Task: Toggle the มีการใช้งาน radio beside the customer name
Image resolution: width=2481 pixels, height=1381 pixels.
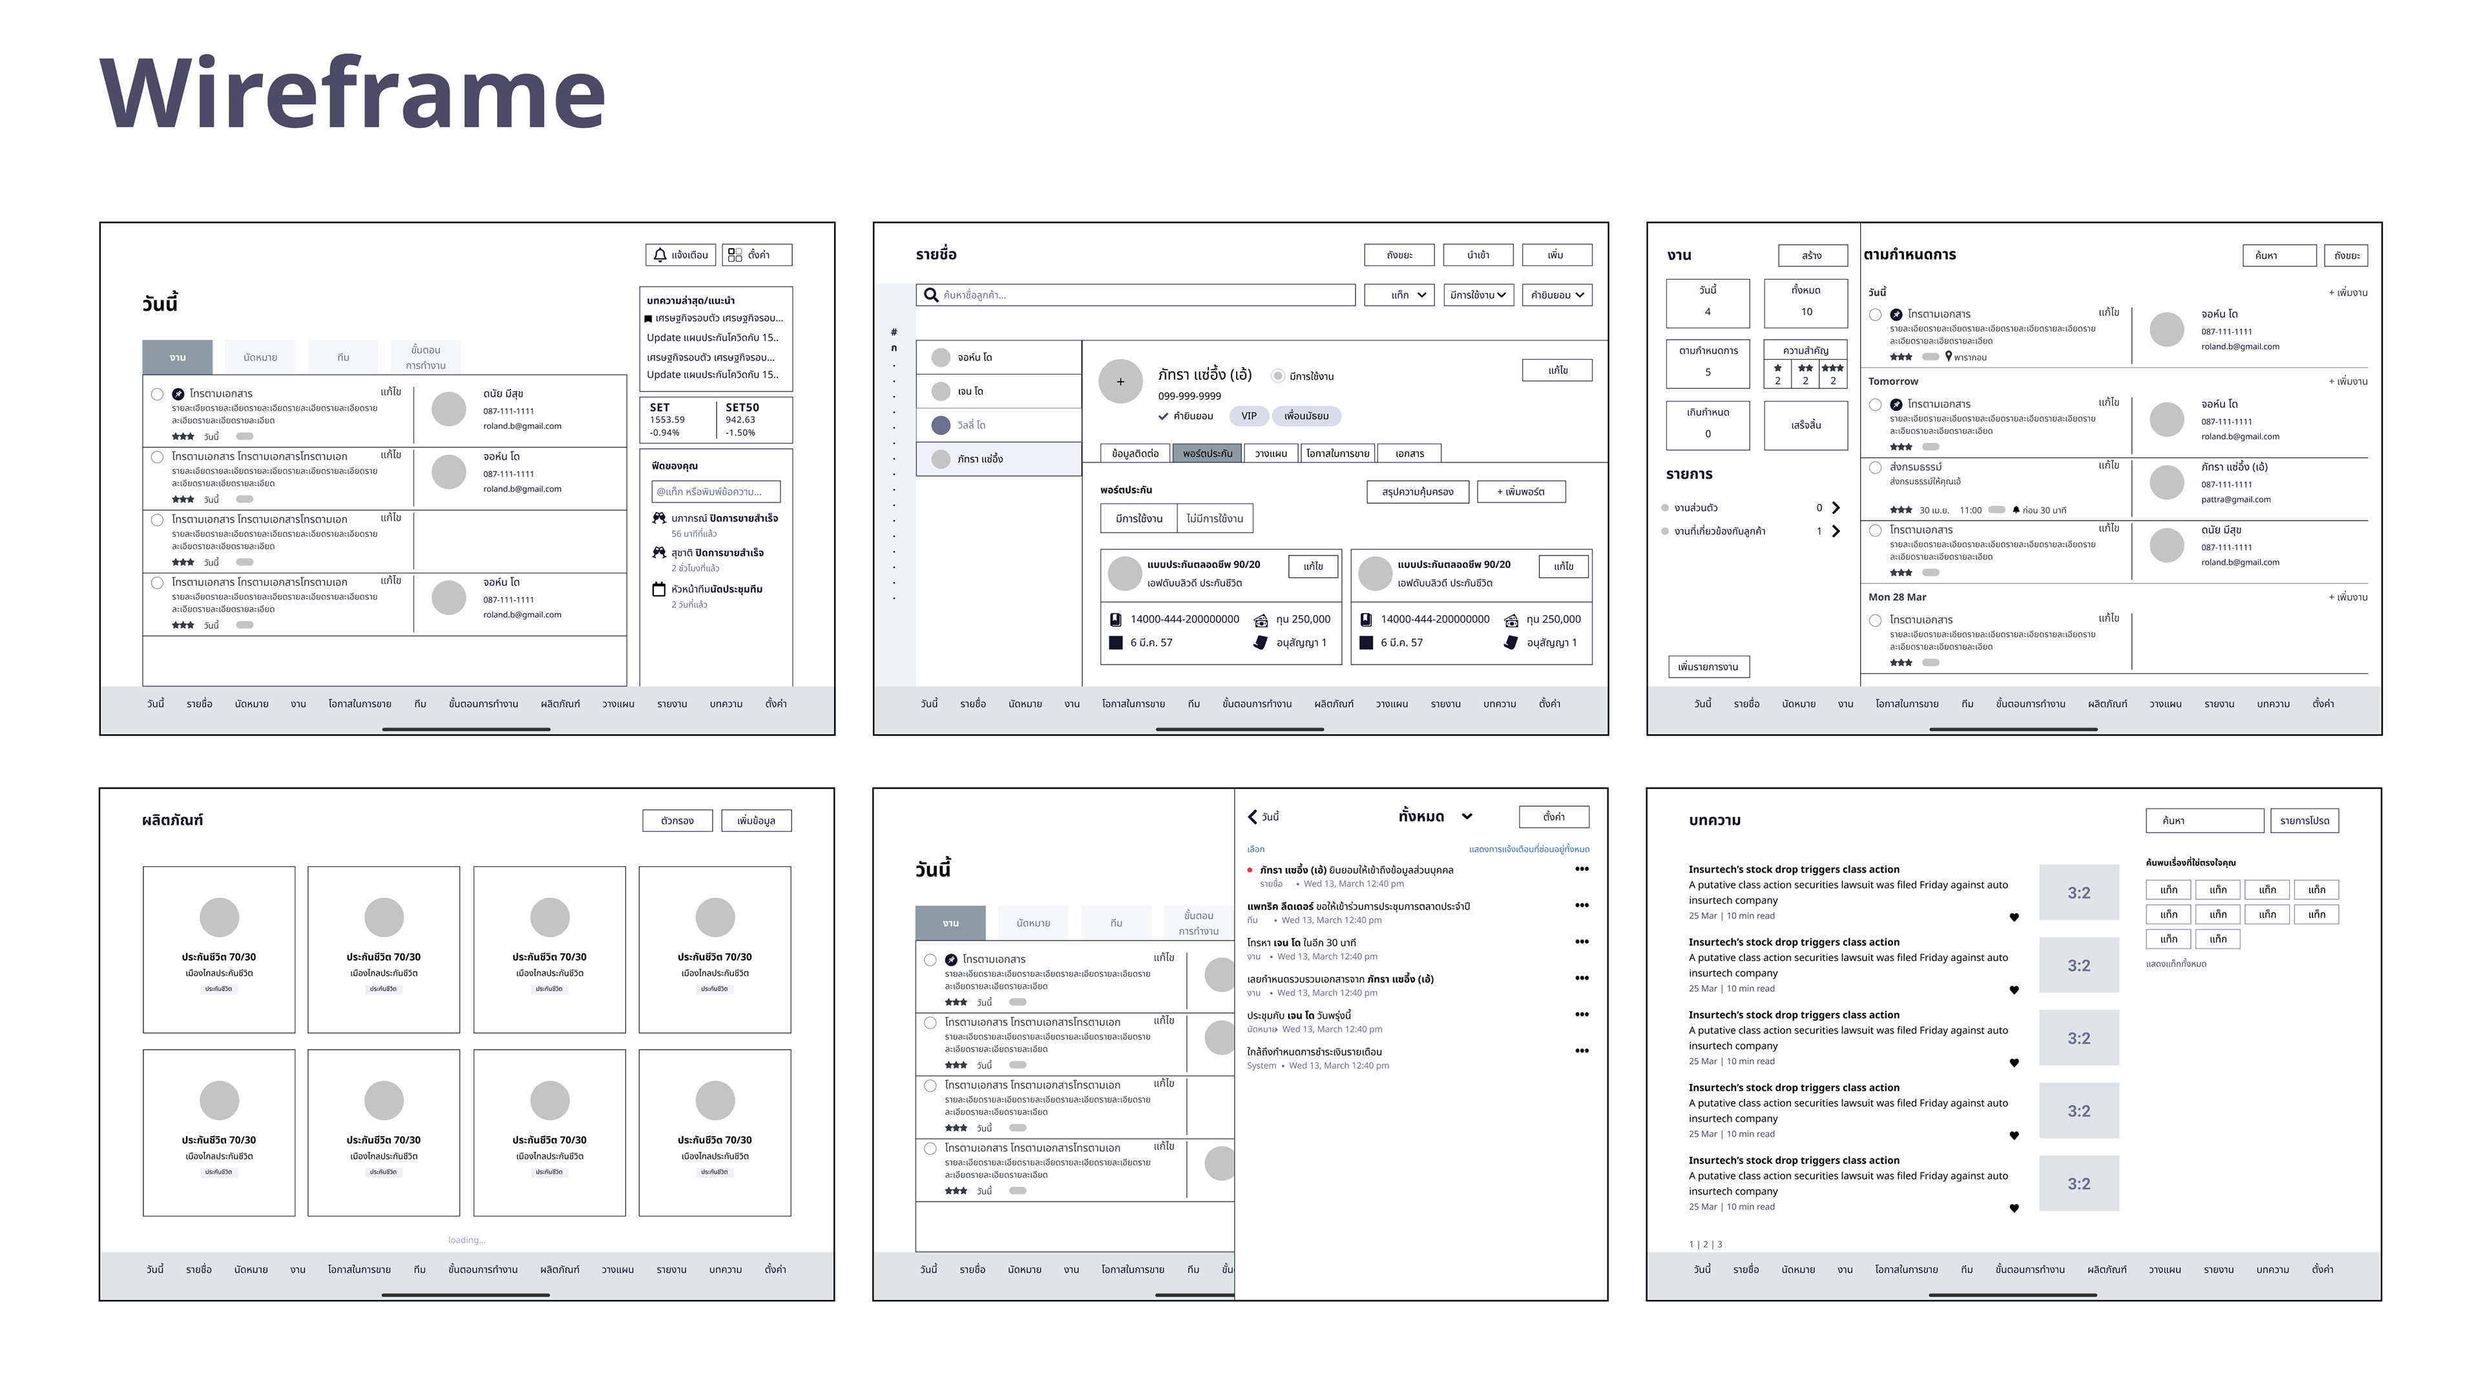Action: pos(1278,377)
